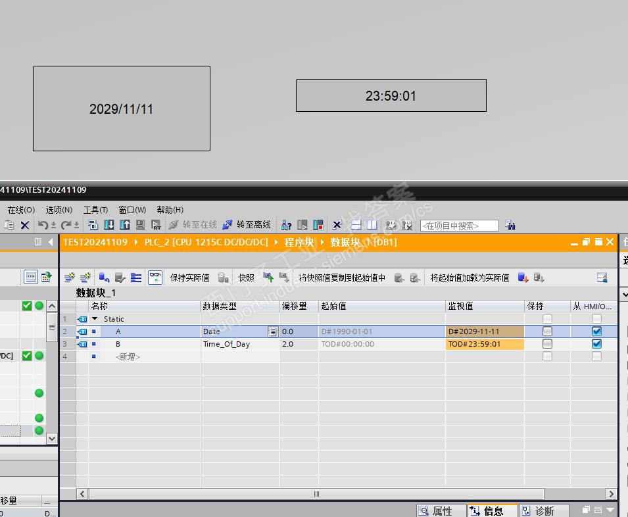
Task: Click HMI date field showing 2029/11/11
Action: pyautogui.click(x=122, y=109)
